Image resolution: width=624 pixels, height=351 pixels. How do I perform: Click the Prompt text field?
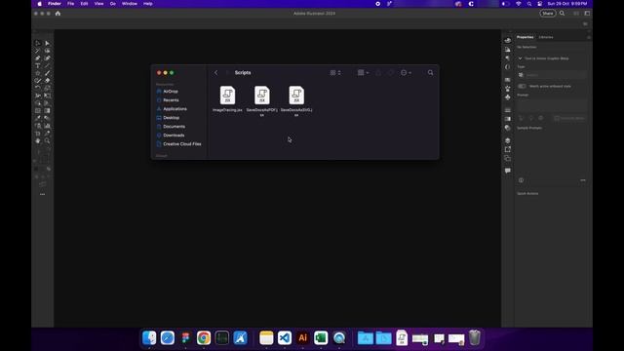(x=552, y=105)
